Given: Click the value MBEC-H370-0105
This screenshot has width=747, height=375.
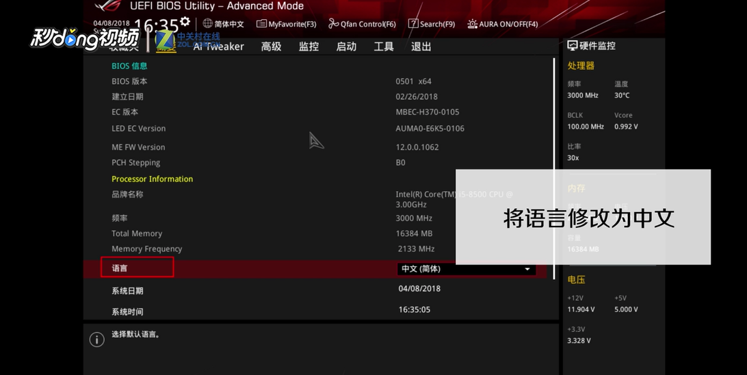Looking at the screenshot, I should point(428,112).
